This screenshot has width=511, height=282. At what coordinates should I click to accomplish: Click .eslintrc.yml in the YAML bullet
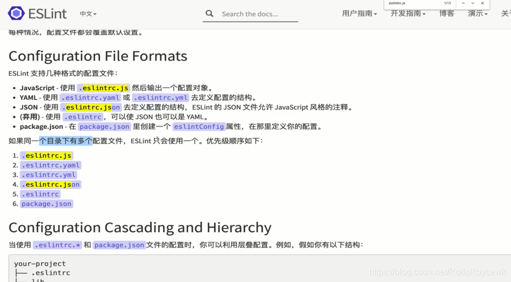click(x=161, y=97)
